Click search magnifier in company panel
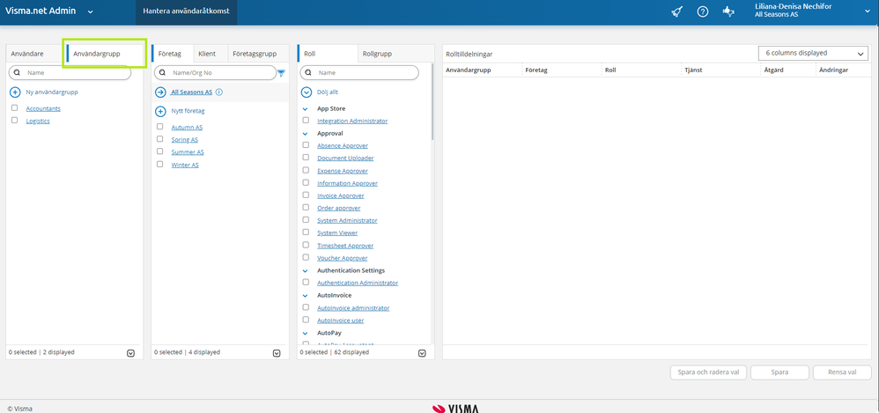Viewport: 879px width, 413px height. (x=163, y=73)
